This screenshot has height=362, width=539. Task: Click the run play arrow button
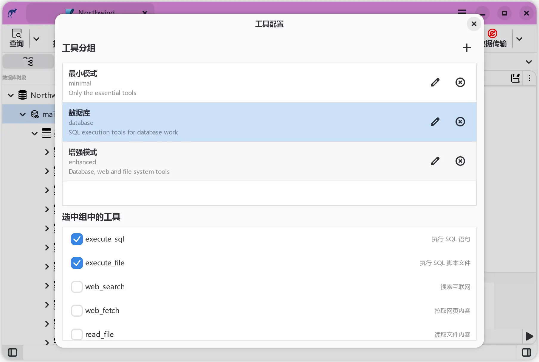529,336
